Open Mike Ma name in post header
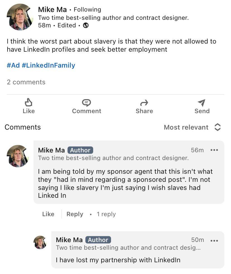 coord(52,9)
